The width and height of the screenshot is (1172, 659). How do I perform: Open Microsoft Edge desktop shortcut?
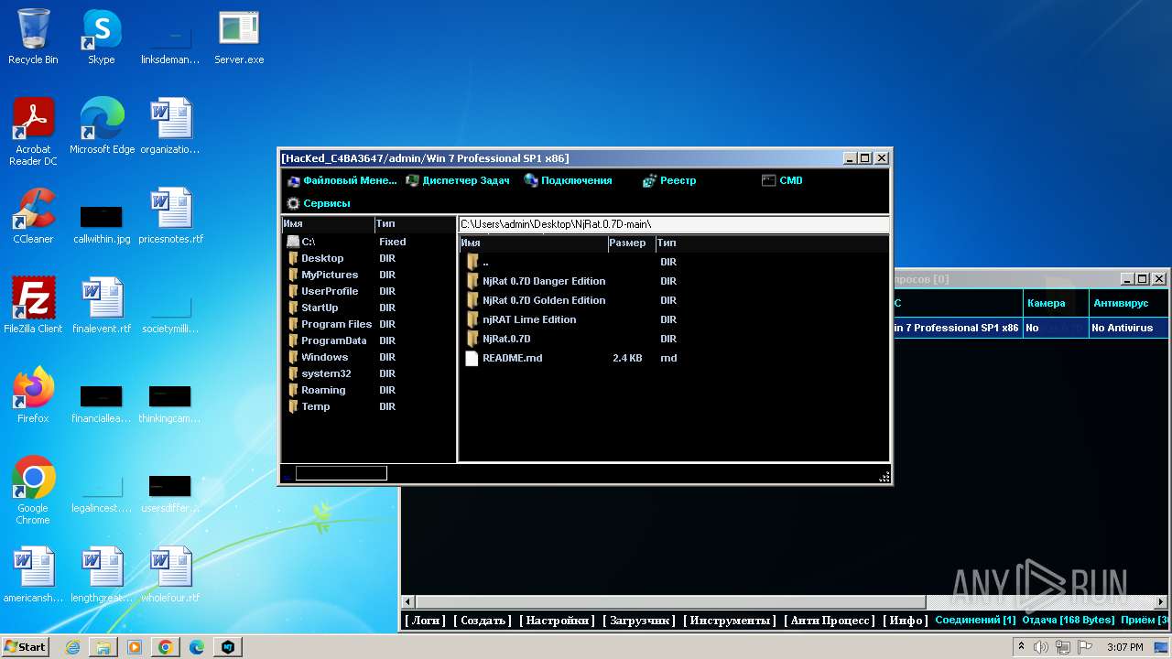[102, 126]
